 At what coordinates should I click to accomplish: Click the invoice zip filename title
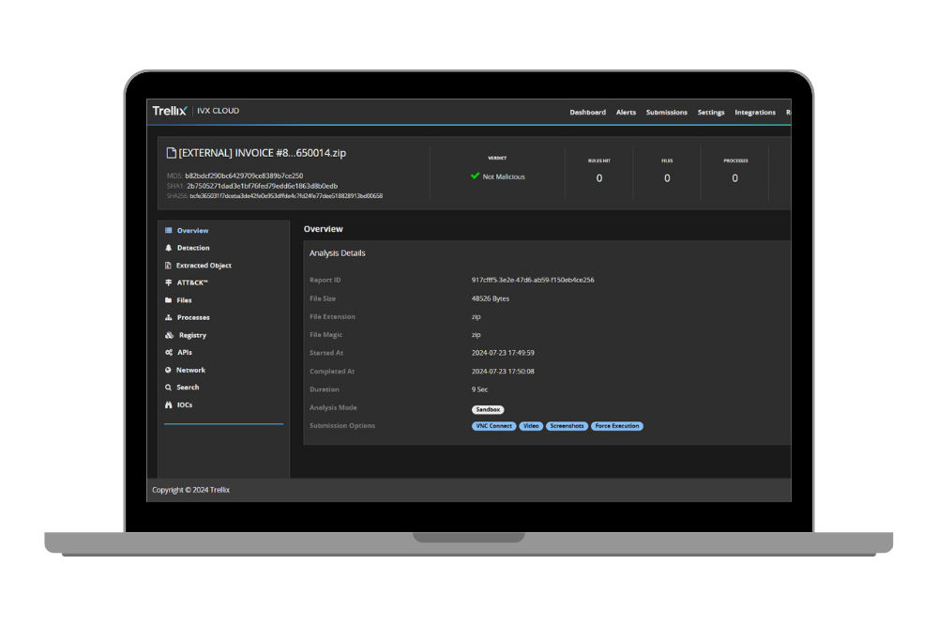tap(262, 153)
